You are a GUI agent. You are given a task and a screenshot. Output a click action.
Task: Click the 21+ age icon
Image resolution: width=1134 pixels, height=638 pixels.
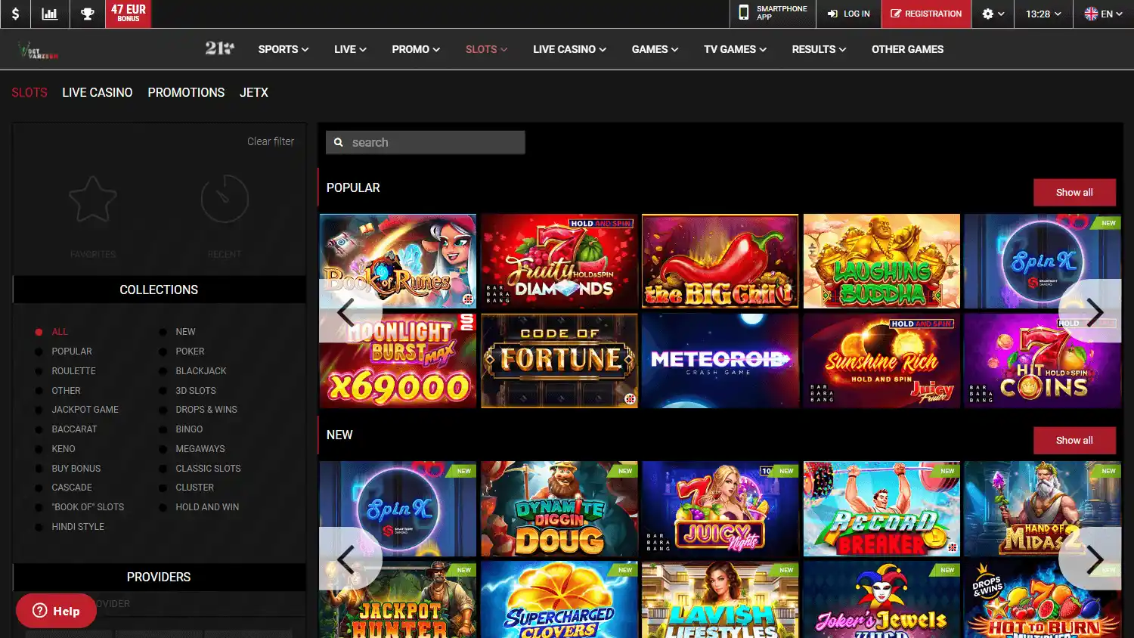pyautogui.click(x=219, y=48)
